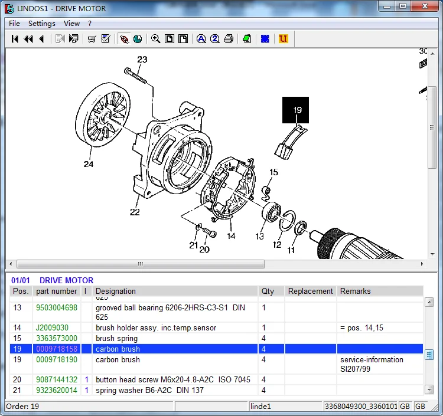Click the greyed-out list-with-arrow icon
Image resolution: width=443 pixels, height=416 pixels.
(x=60, y=39)
